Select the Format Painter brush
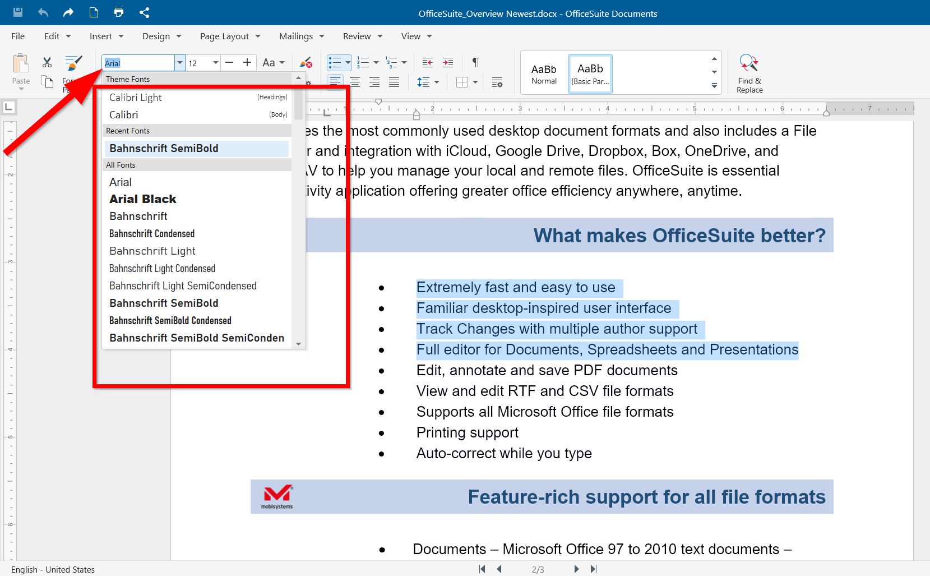This screenshot has height=576, width=930. [73, 62]
